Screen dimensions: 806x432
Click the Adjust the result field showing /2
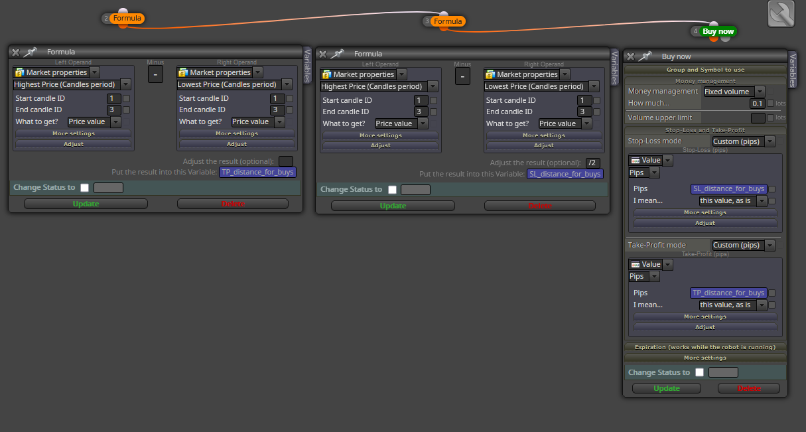pos(593,163)
